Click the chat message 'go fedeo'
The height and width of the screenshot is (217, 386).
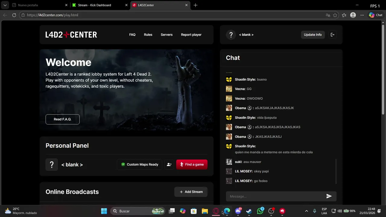coord(261,181)
